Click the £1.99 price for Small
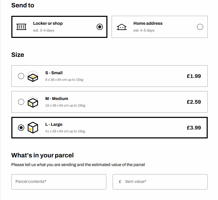The image size is (218, 200). tap(194, 76)
